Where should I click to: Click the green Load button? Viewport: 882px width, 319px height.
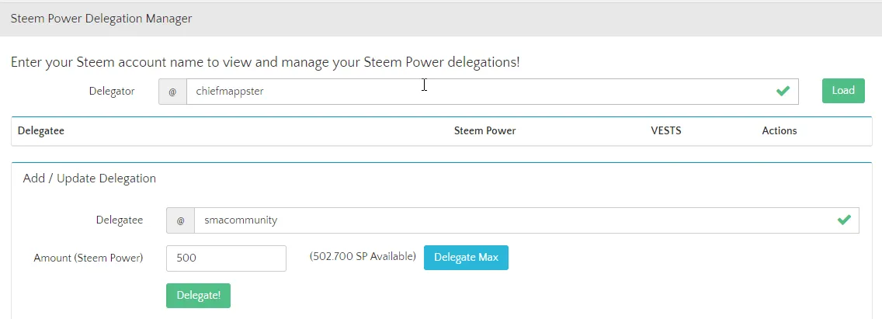pos(843,91)
